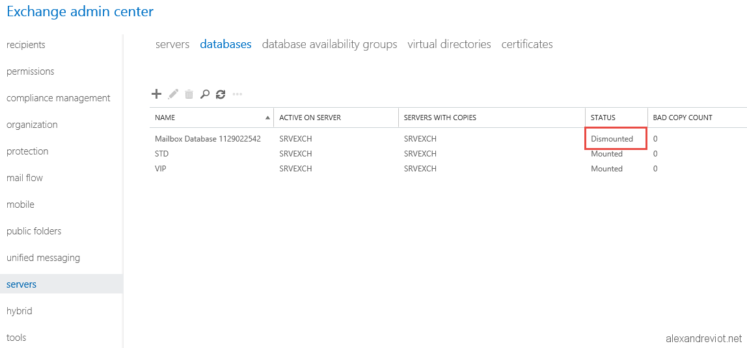This screenshot has width=747, height=348.
Task: Sort by ACTIVE ON SERVER column header
Action: pyautogui.click(x=310, y=118)
